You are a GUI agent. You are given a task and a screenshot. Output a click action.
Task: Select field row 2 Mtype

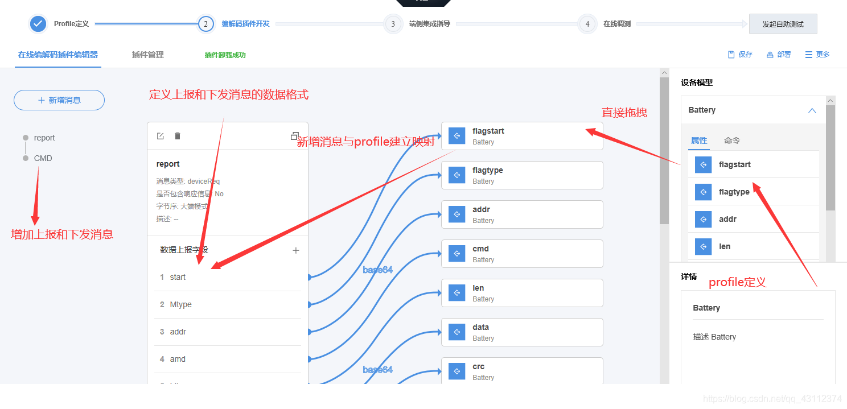tap(228, 304)
